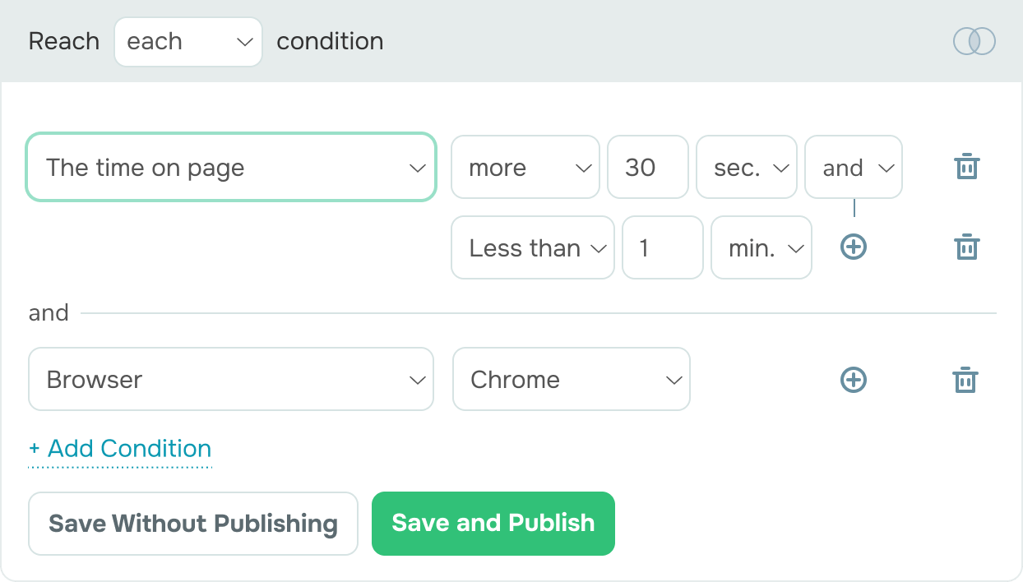
Task: Remove the 'Less than 1 min.' sub-condition
Action: pyautogui.click(x=966, y=247)
